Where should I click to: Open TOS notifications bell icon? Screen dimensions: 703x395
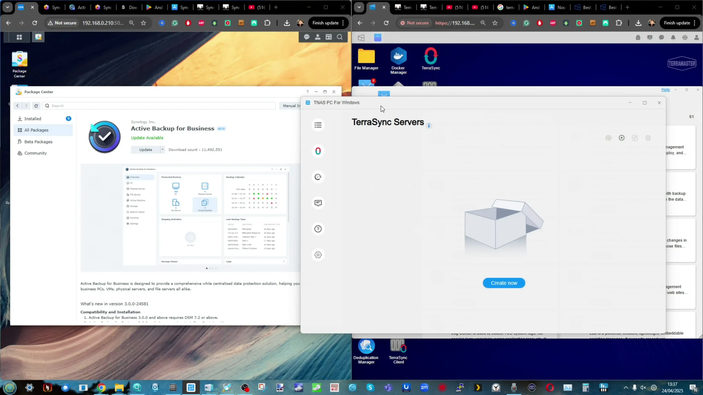click(x=673, y=37)
